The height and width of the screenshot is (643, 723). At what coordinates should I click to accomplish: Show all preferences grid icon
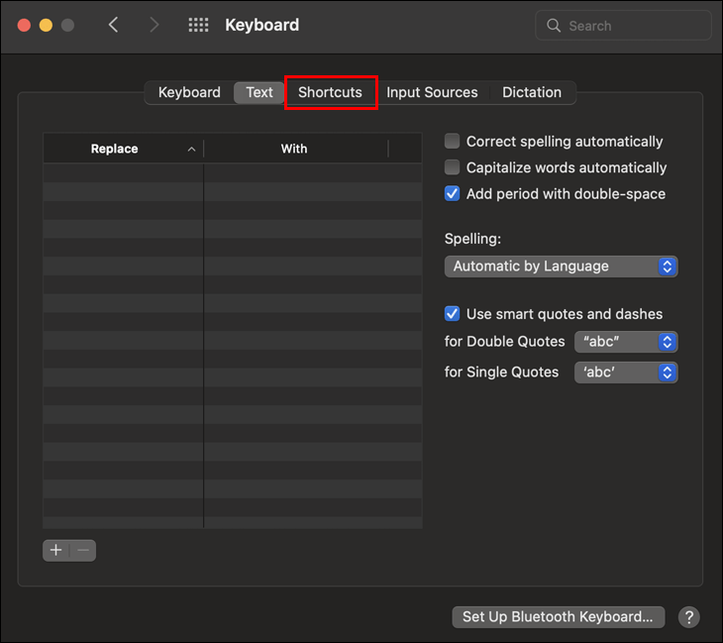tap(198, 25)
